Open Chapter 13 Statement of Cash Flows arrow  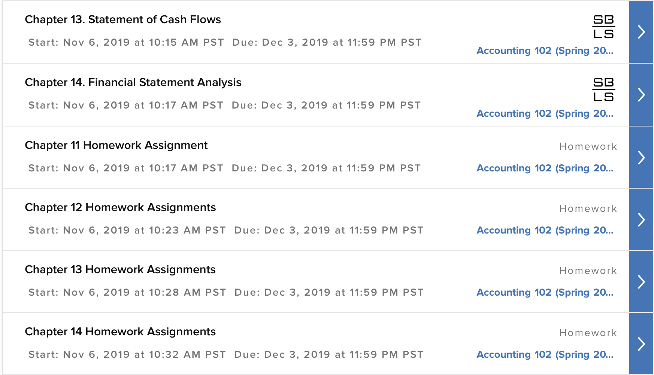pyautogui.click(x=641, y=32)
